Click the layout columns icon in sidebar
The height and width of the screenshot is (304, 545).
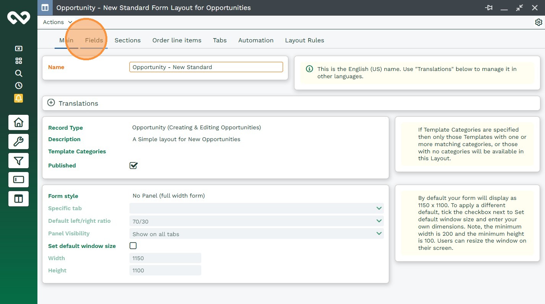click(18, 198)
